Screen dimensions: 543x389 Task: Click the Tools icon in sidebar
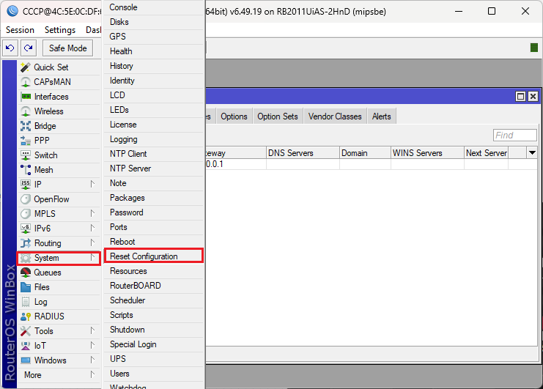(x=25, y=331)
